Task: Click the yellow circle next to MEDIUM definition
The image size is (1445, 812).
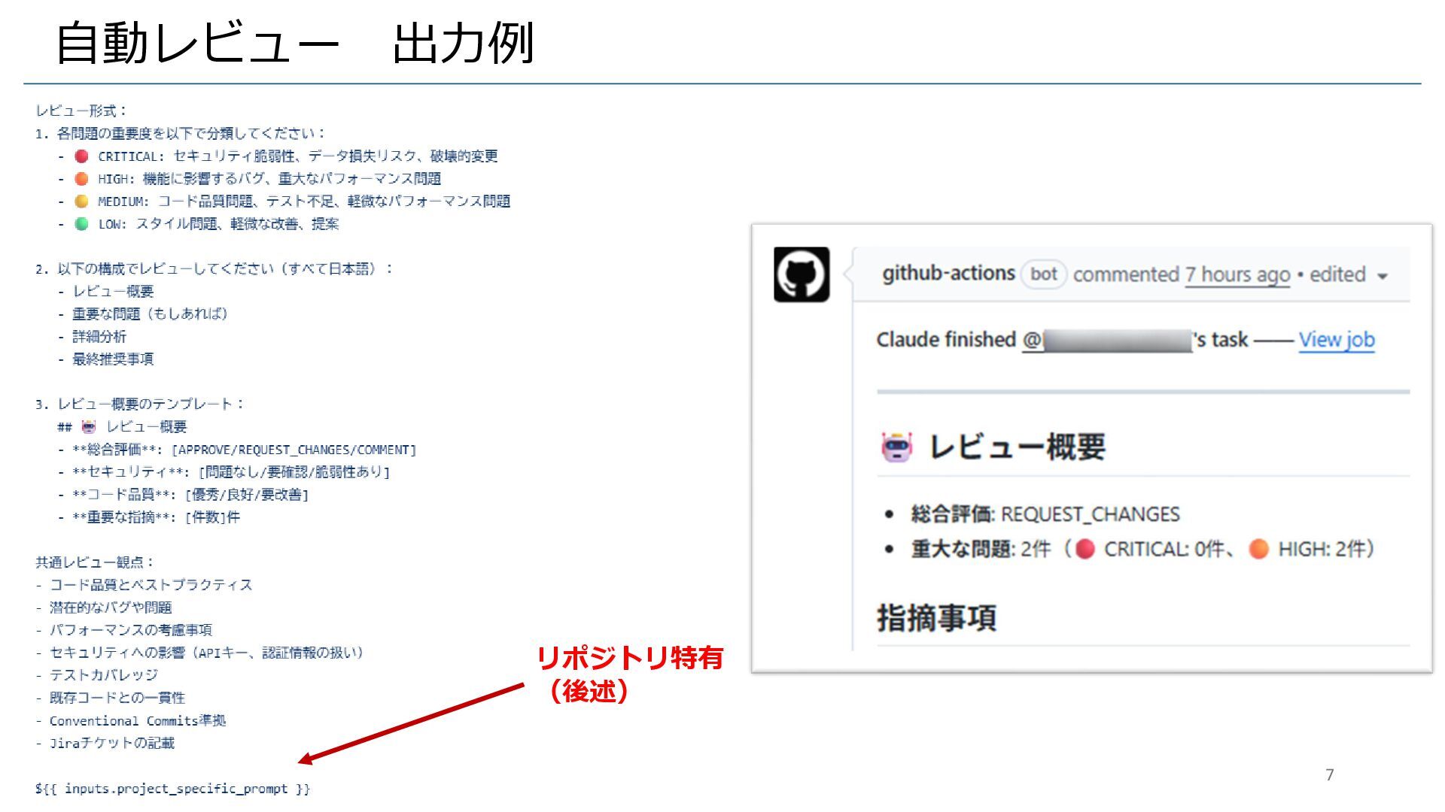Action: (x=81, y=201)
